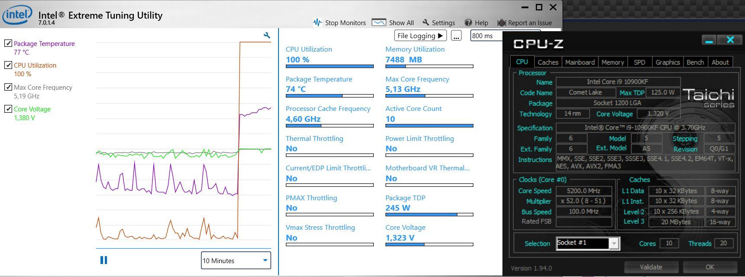Open the About tab in CPU-Z
The height and width of the screenshot is (277, 745).
point(720,62)
